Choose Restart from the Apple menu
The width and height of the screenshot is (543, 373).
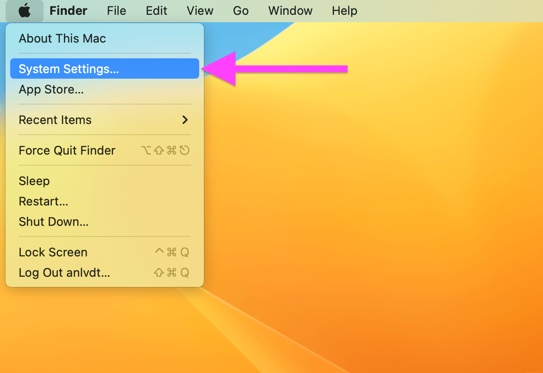pyautogui.click(x=43, y=201)
